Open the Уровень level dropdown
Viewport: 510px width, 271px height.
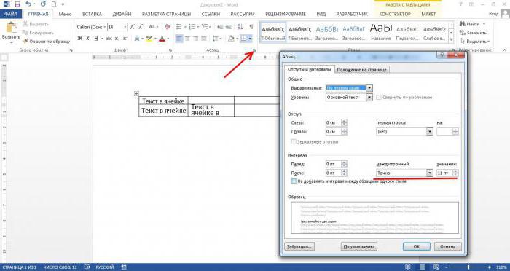pyautogui.click(x=369, y=98)
